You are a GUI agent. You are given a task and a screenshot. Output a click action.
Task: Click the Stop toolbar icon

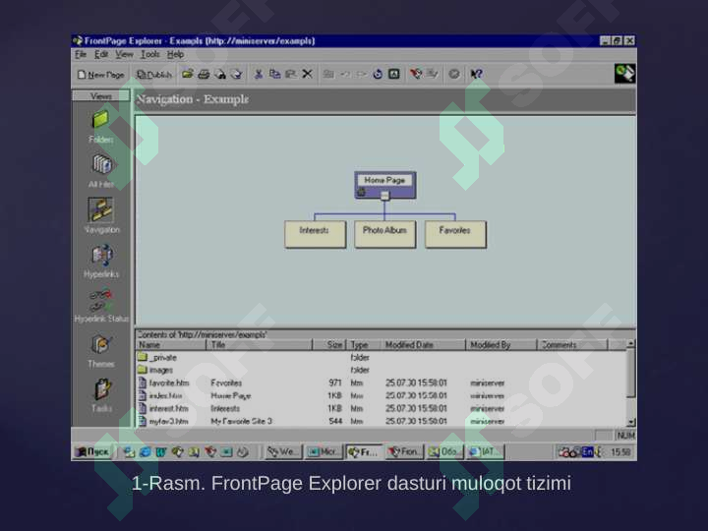(453, 74)
